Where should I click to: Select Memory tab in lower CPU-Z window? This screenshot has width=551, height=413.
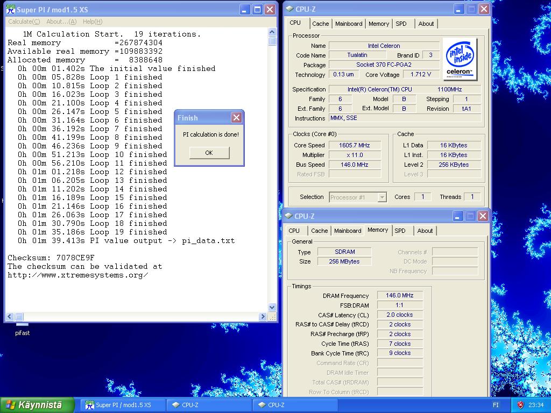click(378, 230)
